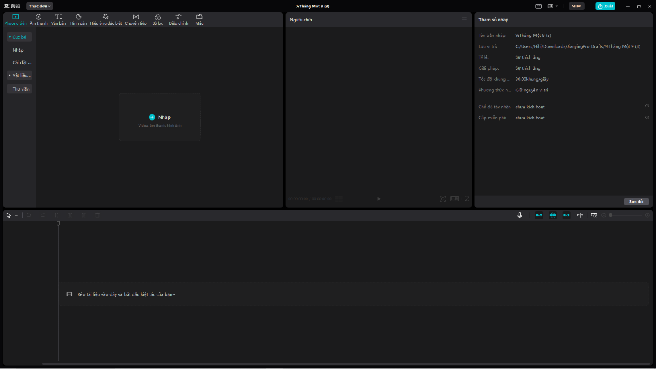
Task: Switch to the Âm thanh audio tab
Action: [39, 19]
